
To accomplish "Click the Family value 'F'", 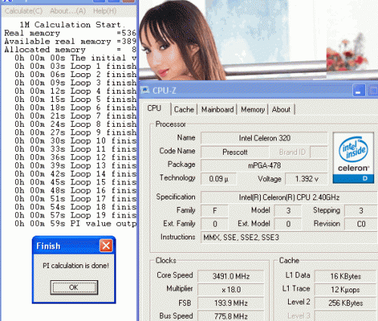I will pyautogui.click(x=215, y=211).
